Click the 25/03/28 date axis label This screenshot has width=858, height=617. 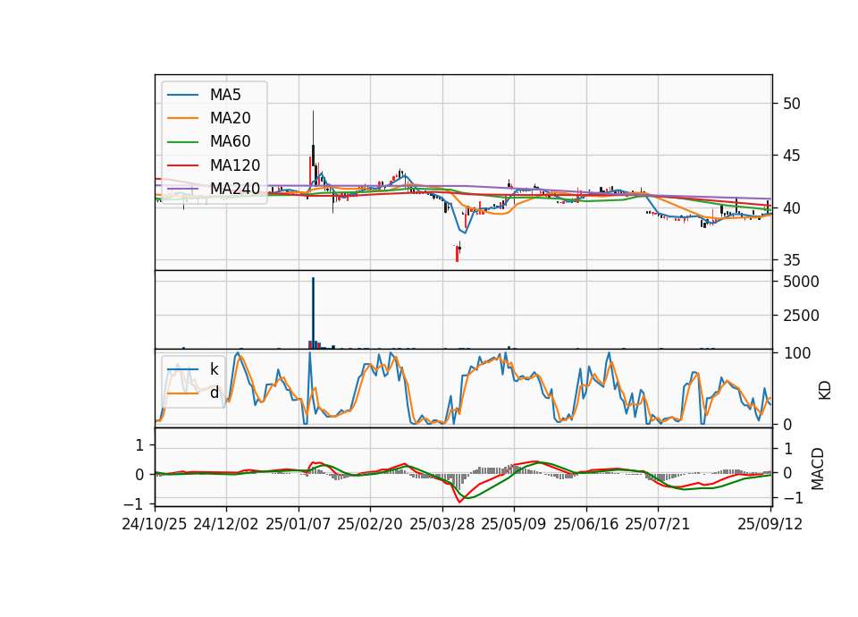coord(442,524)
